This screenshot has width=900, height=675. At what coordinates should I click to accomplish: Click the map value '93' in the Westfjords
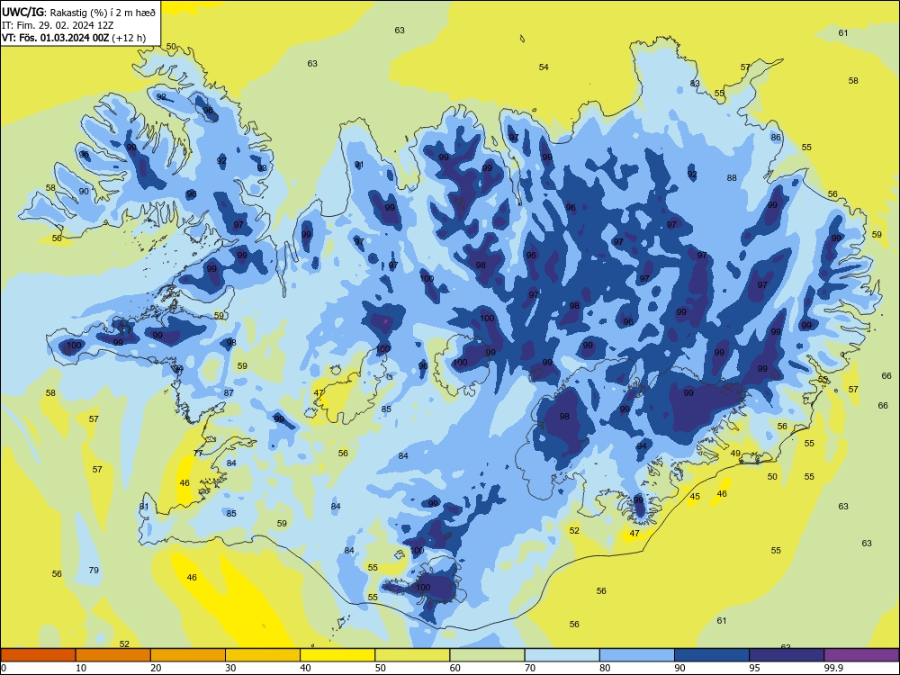[262, 168]
